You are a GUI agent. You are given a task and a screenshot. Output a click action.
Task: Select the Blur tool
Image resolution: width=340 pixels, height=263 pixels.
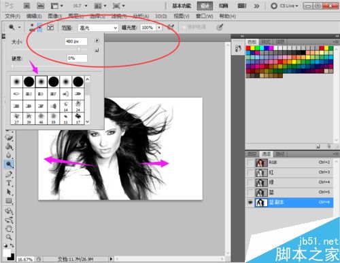pyautogui.click(x=9, y=155)
